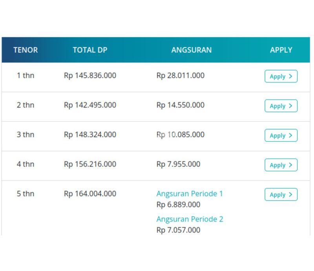Select the 3 thn tenor cell

[x=26, y=135]
